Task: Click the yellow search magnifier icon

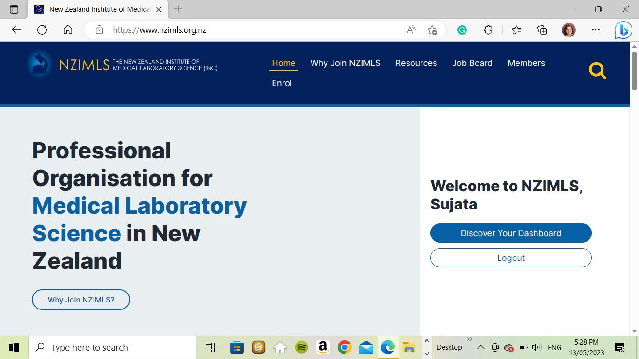Action: 597,71
